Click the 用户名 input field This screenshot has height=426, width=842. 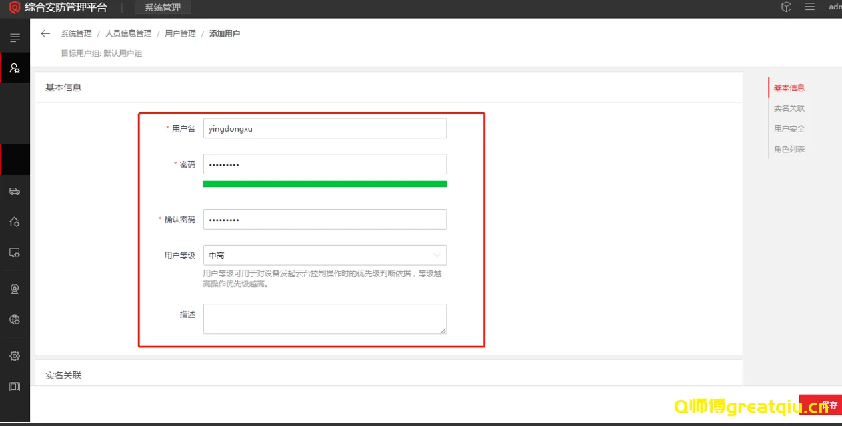coord(325,129)
